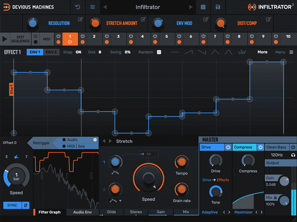
Task: Toggle power for effect slot 5
Action: (155, 36)
